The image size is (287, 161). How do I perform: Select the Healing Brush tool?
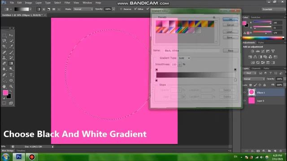[x=4, y=52]
